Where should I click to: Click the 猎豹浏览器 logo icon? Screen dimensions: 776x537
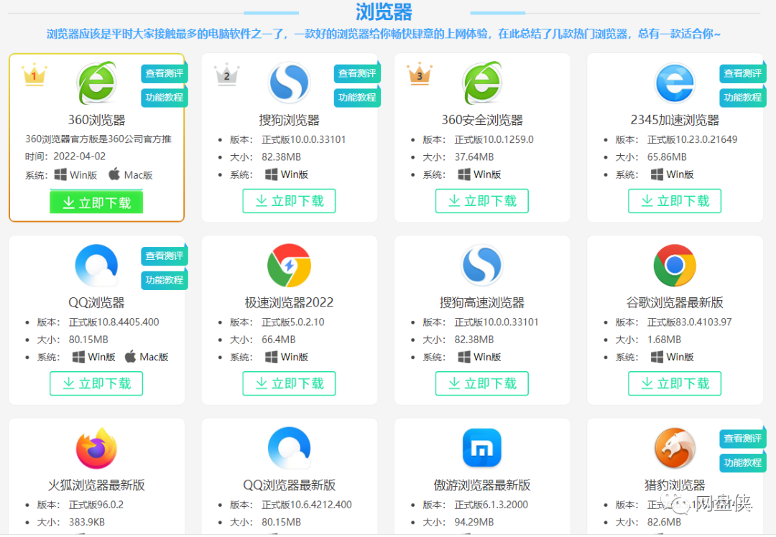[674, 447]
